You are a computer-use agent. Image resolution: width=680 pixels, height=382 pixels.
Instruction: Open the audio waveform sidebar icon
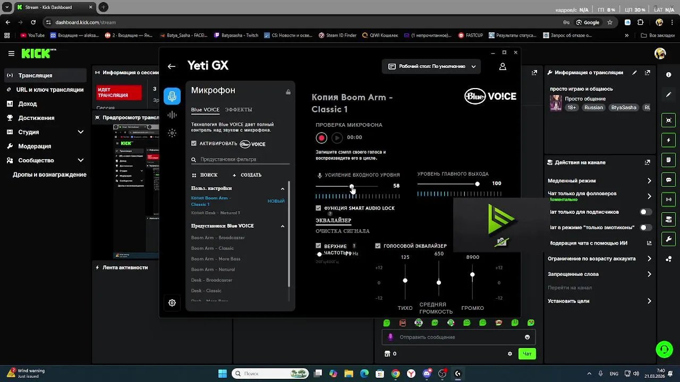(172, 115)
